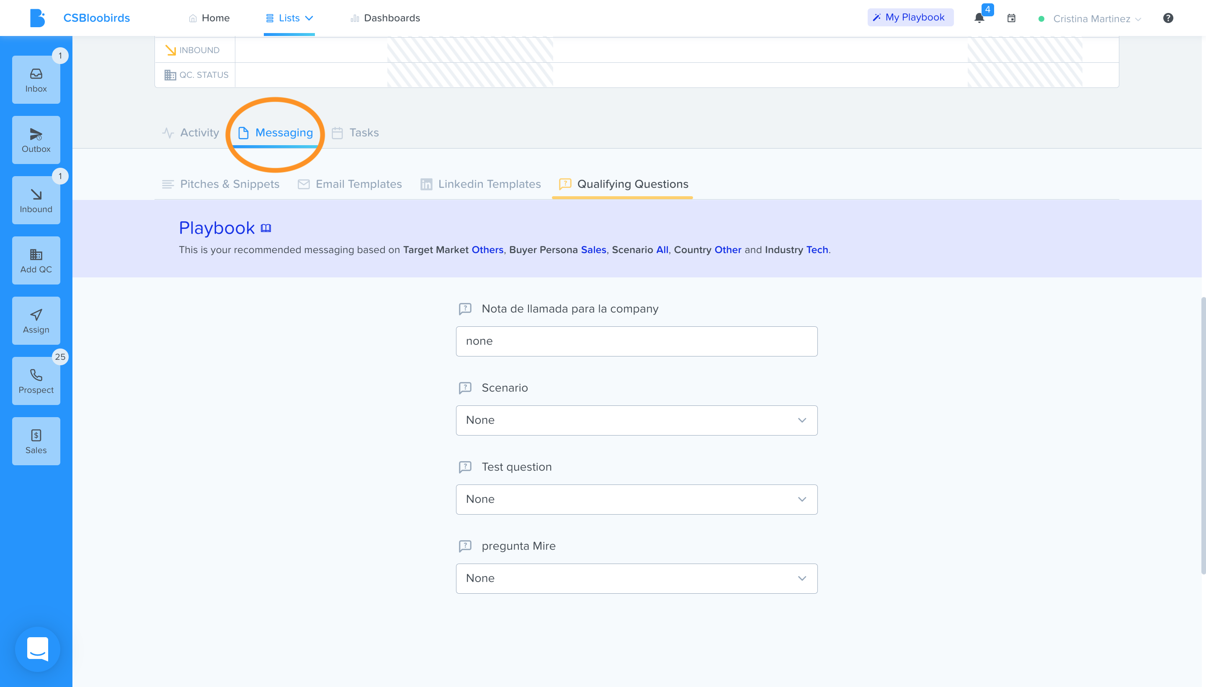
Task: Open Pitches & Snippets sub-tab
Action: pyautogui.click(x=221, y=184)
